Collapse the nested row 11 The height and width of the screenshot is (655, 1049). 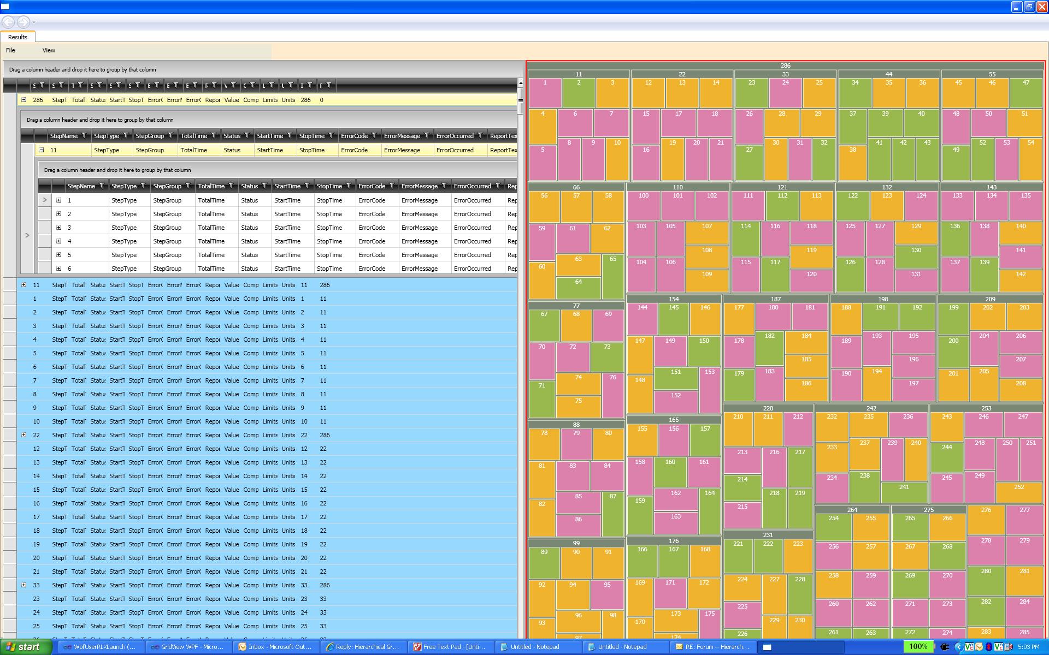click(42, 150)
